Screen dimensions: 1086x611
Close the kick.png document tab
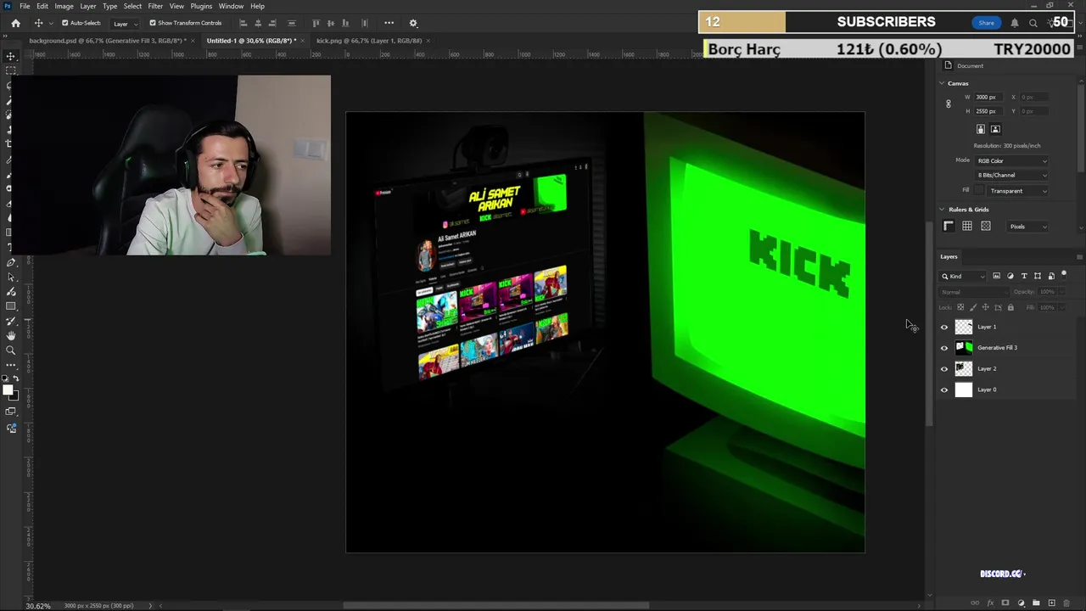click(x=428, y=41)
